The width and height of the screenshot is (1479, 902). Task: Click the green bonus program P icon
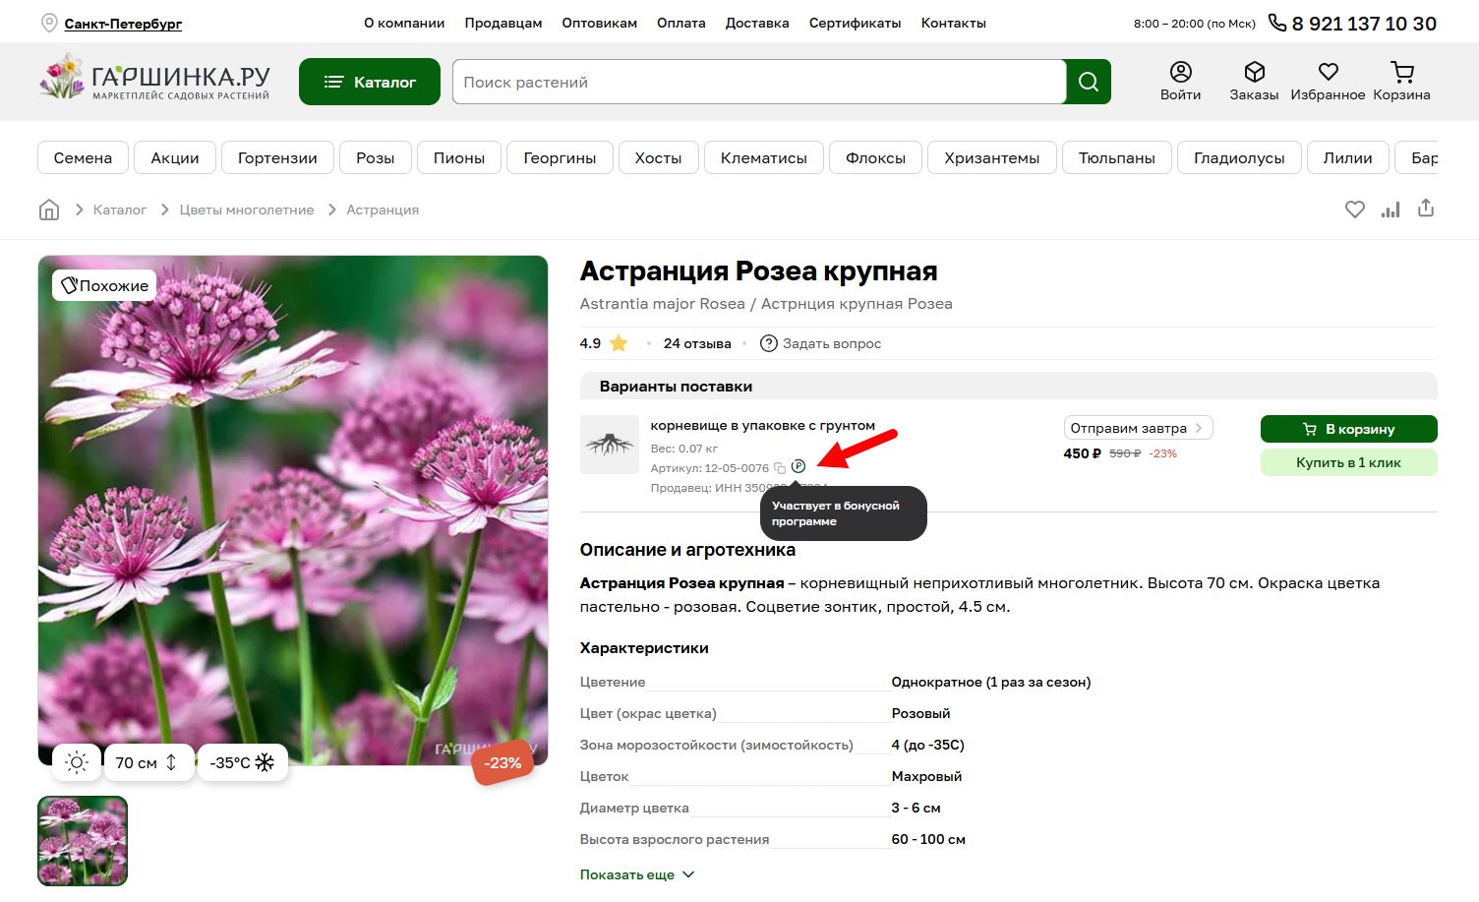(798, 466)
